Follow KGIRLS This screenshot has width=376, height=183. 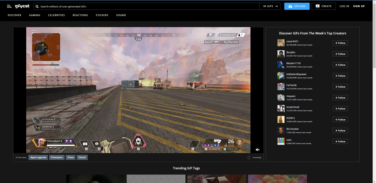click(x=340, y=119)
